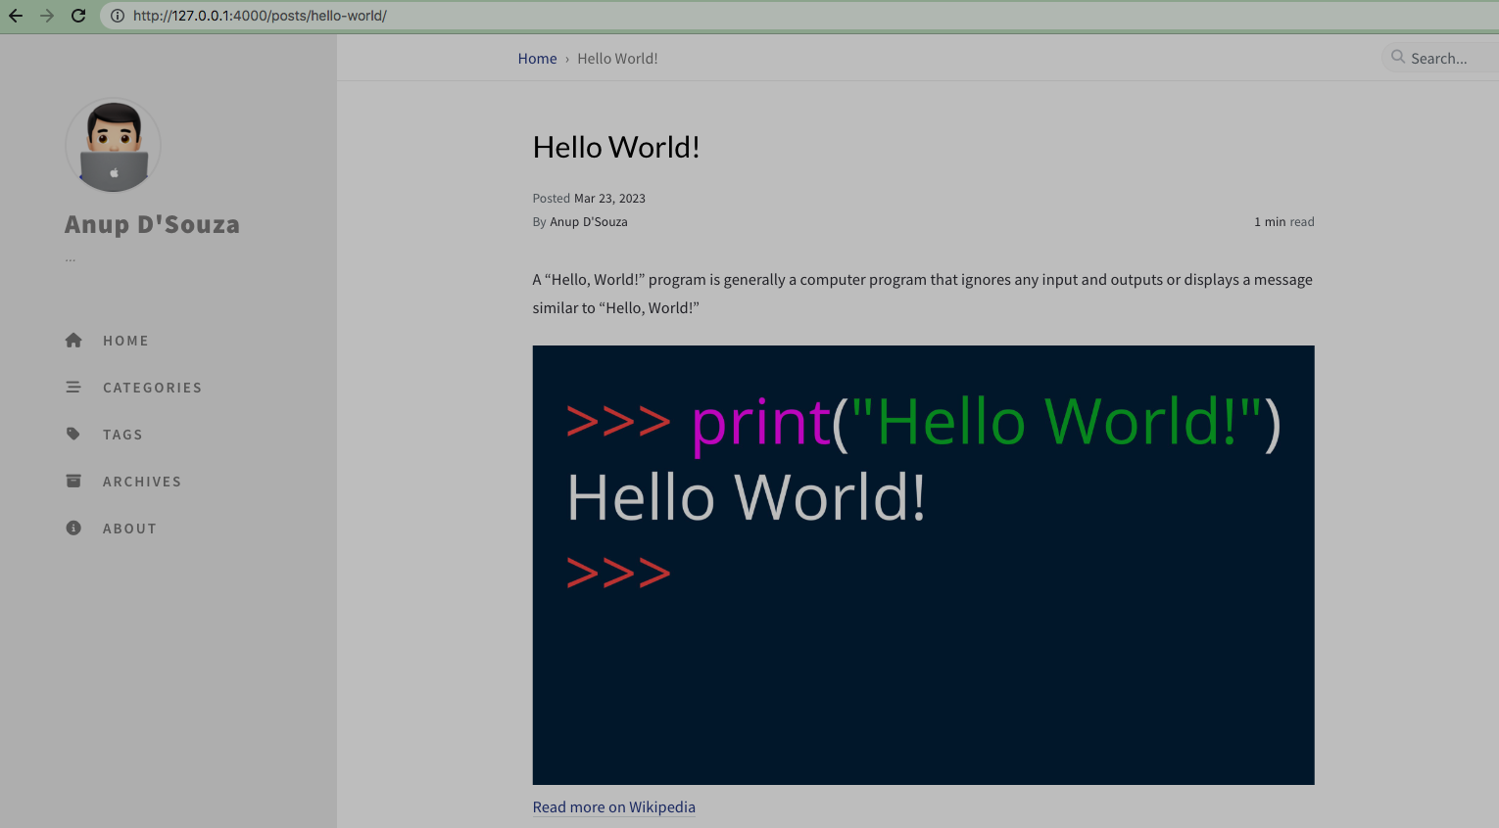This screenshot has height=828, width=1499.
Task: Click the author name under the post date
Action: click(x=588, y=222)
